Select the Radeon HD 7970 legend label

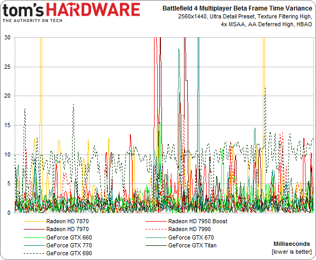tap(67, 229)
